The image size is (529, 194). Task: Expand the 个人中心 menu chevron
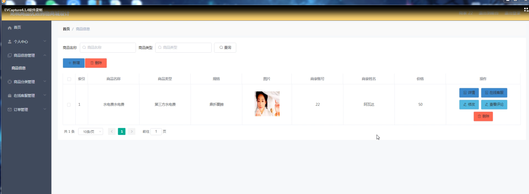coord(45,41)
